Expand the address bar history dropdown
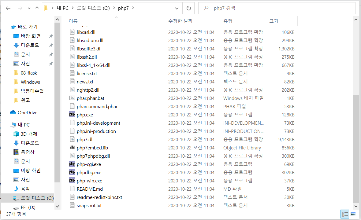The width and height of the screenshot is (361, 220). point(177,8)
